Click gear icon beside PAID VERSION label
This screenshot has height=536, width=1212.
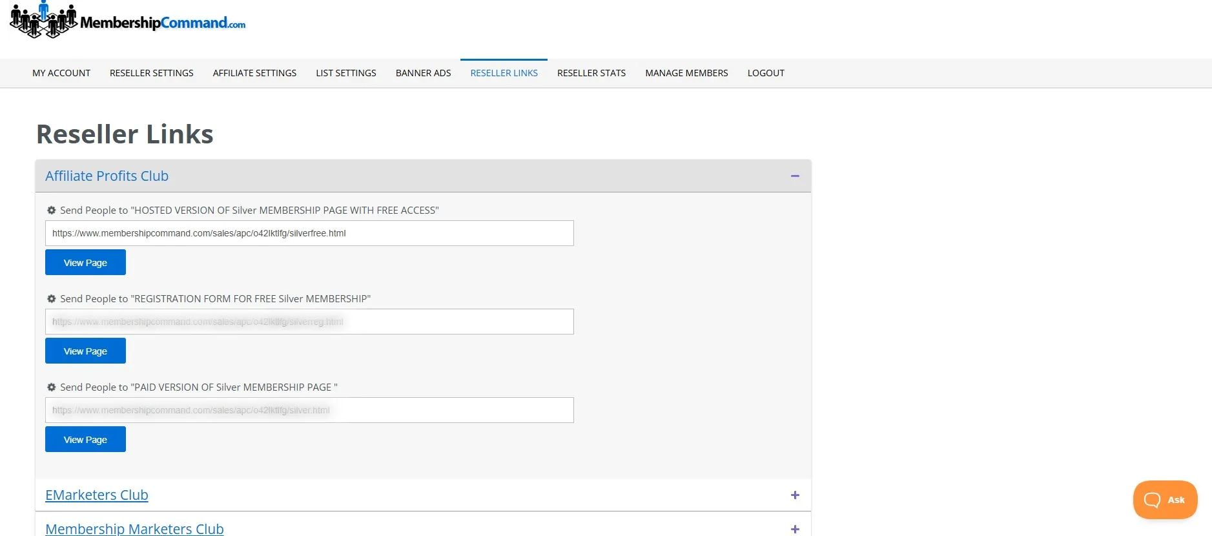tap(52, 387)
